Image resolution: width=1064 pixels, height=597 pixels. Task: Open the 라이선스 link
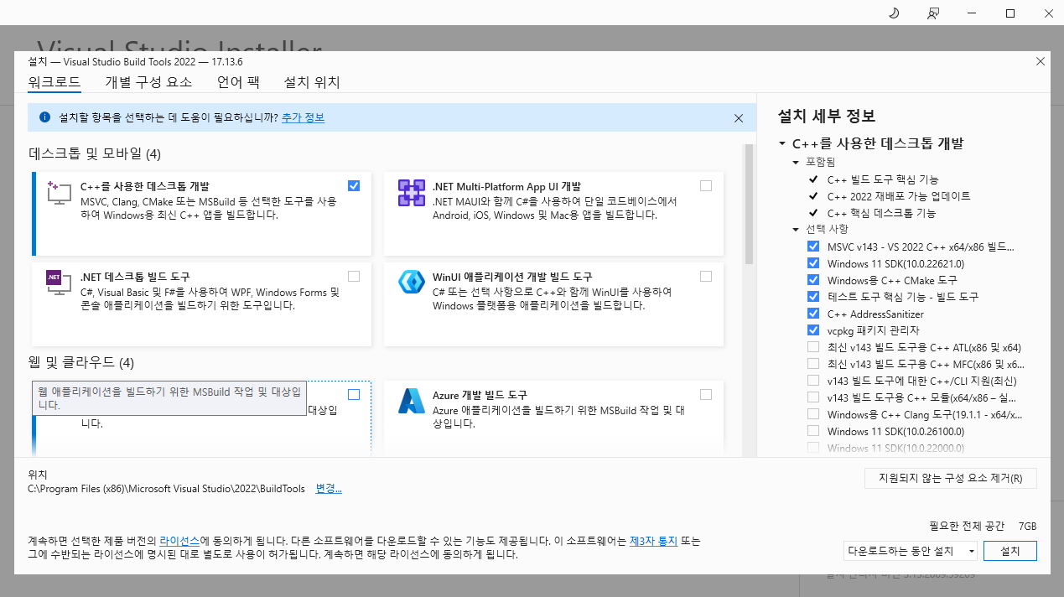click(179, 542)
